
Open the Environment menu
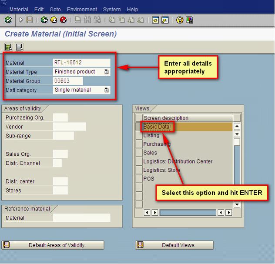pyautogui.click(x=82, y=9)
